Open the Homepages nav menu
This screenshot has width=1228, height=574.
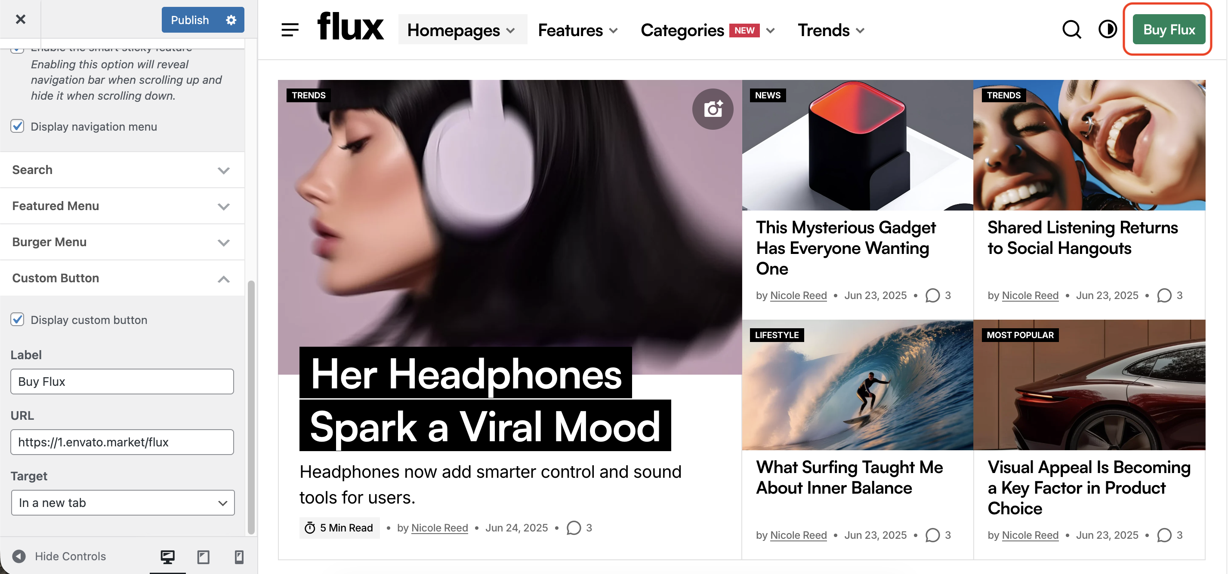click(461, 31)
